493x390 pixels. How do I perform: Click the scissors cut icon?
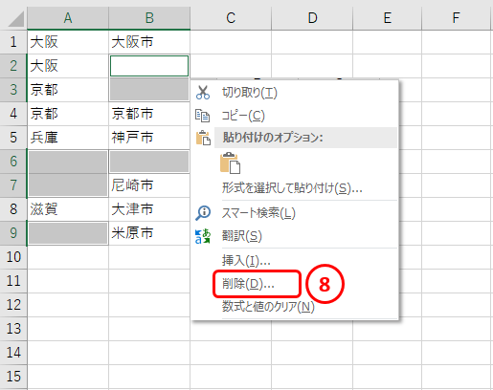click(203, 93)
